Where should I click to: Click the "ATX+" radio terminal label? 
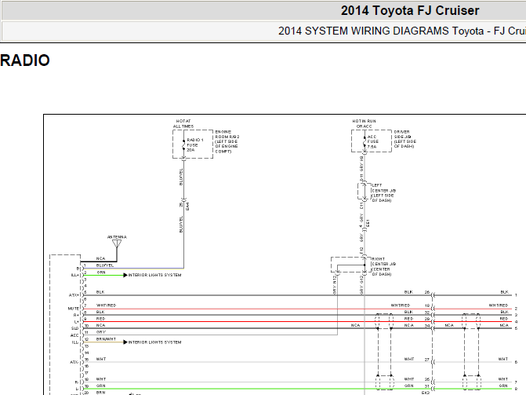click(x=74, y=295)
